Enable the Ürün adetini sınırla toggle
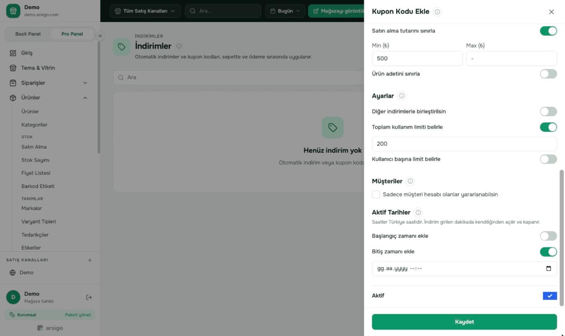The image size is (565, 336). [548, 74]
